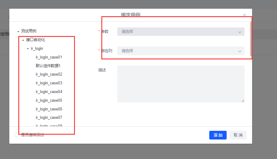Click the 取消 button

pyautogui.click(x=238, y=135)
